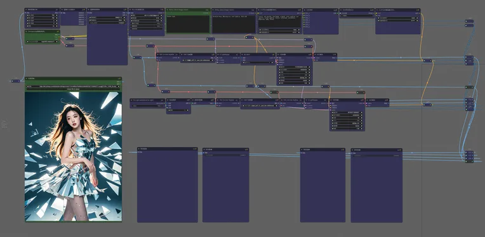Select the red-wired reroute beside the checkpoint loader
This screenshot has width=485, height=237.
click(x=70, y=46)
